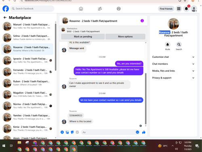Click the chat scroll down arrow
Image resolution: width=202 pixels, height=152 pixels.
coord(145,126)
